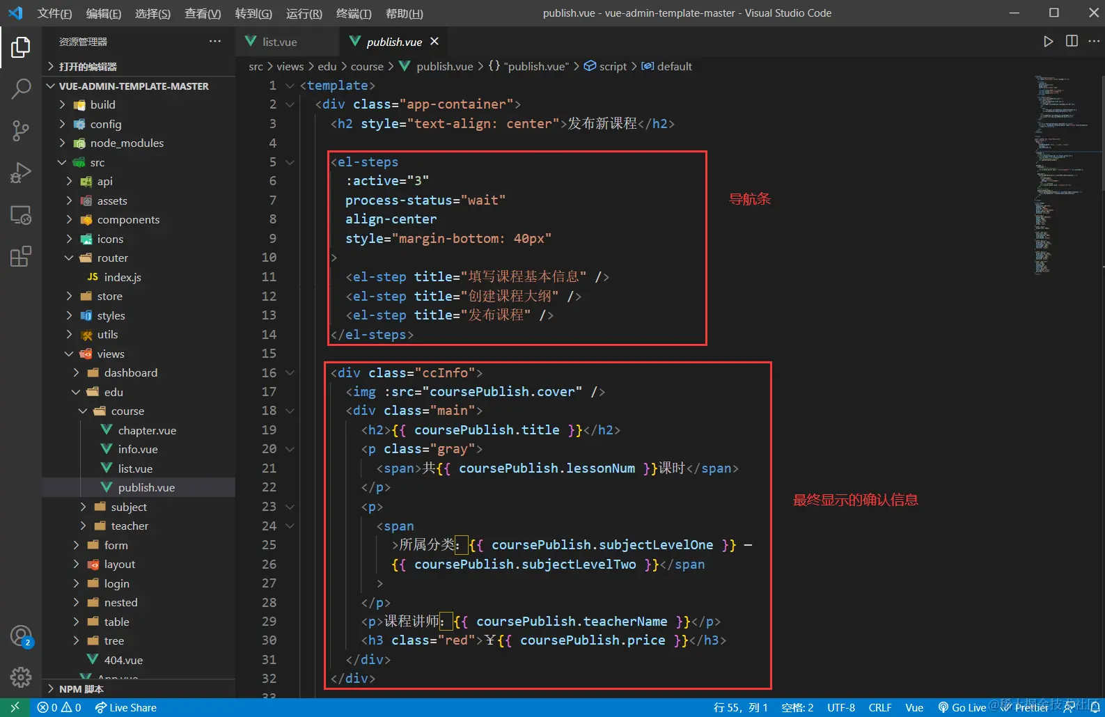Viewport: 1105px width, 717px height.
Task: Open the 选择(S) menu
Action: (x=153, y=13)
